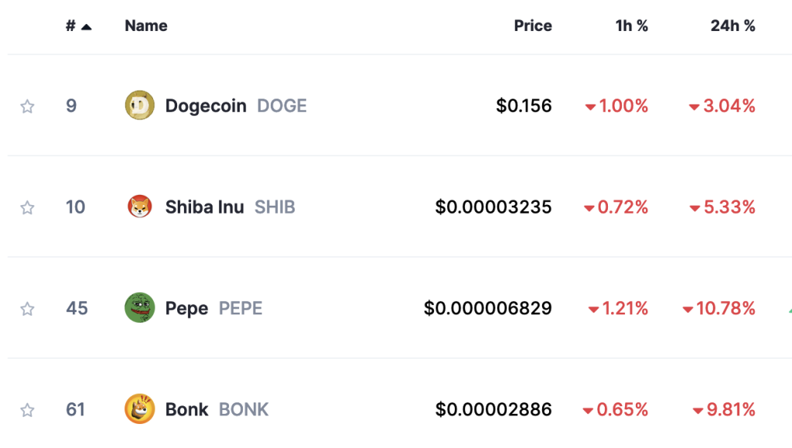Open the Bonk coin page link
792x448 pixels.
coord(187,409)
